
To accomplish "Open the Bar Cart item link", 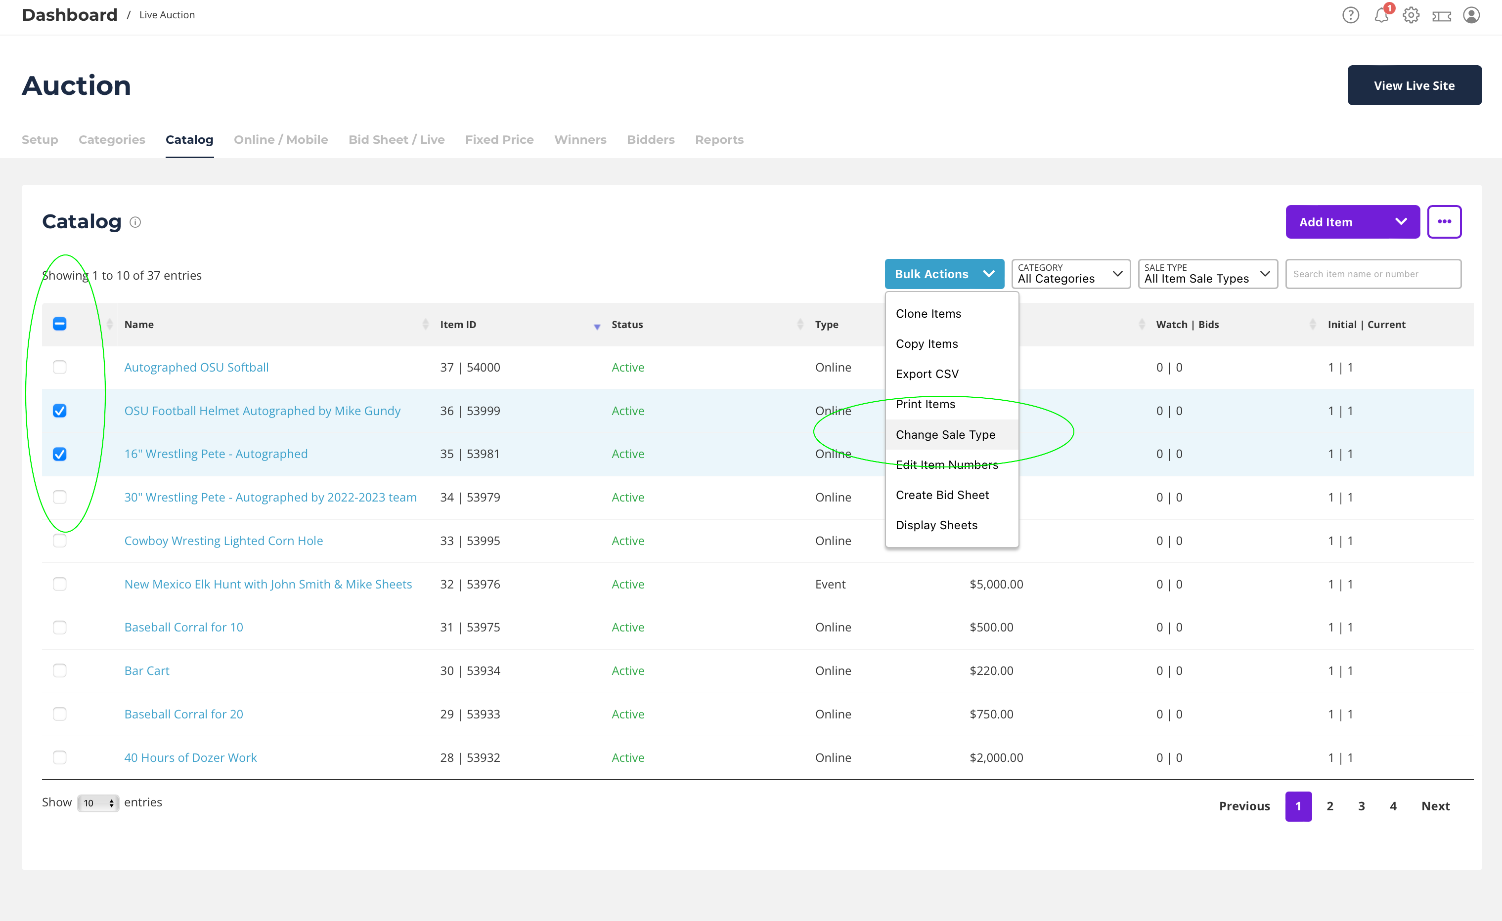I will [147, 670].
